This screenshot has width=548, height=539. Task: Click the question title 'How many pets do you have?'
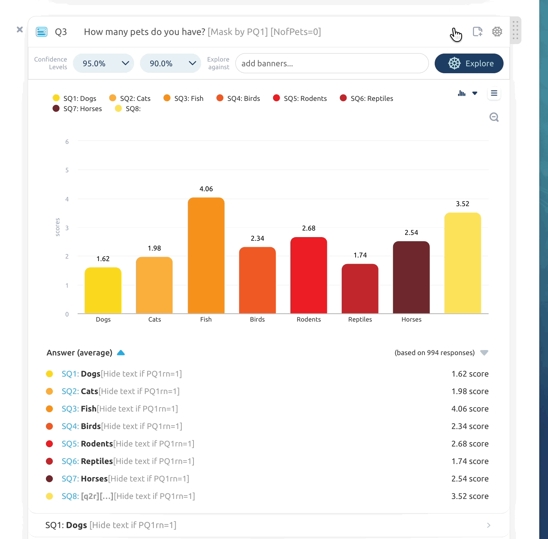click(x=145, y=32)
